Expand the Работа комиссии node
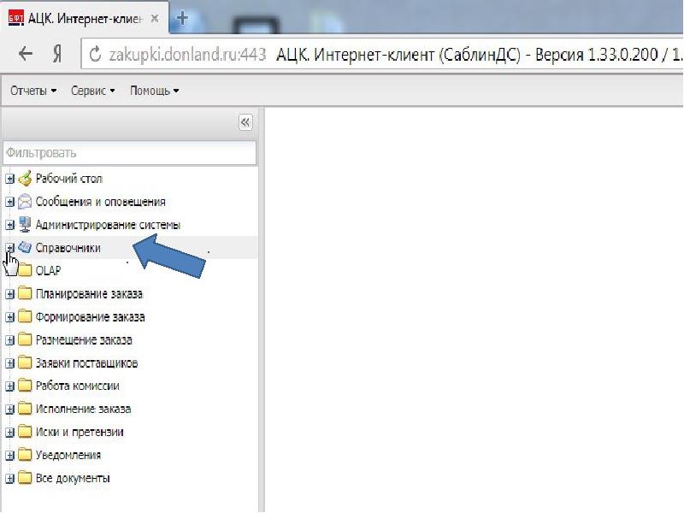This screenshot has width=684, height=513. tap(9, 386)
